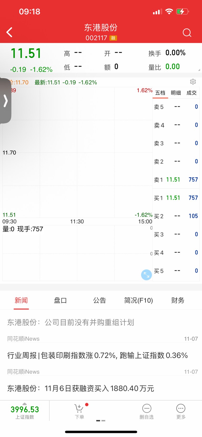
Task: Tap the 量比 0.00 value
Action: 173,67
